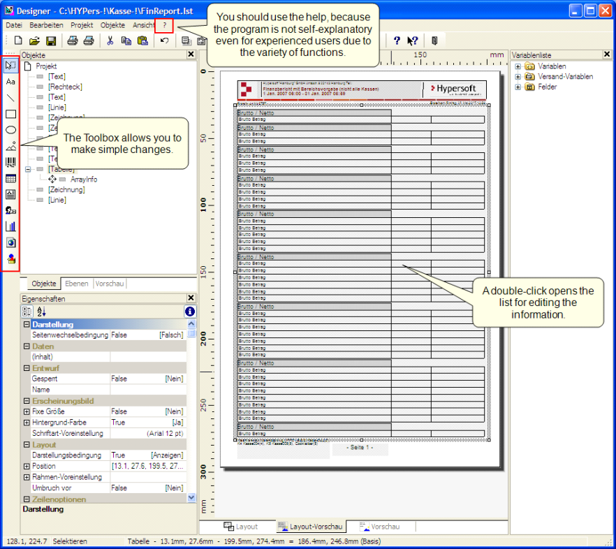616x549 pixels.
Task: Click the Seitenwechselbedingung value field
Action: pos(148,335)
